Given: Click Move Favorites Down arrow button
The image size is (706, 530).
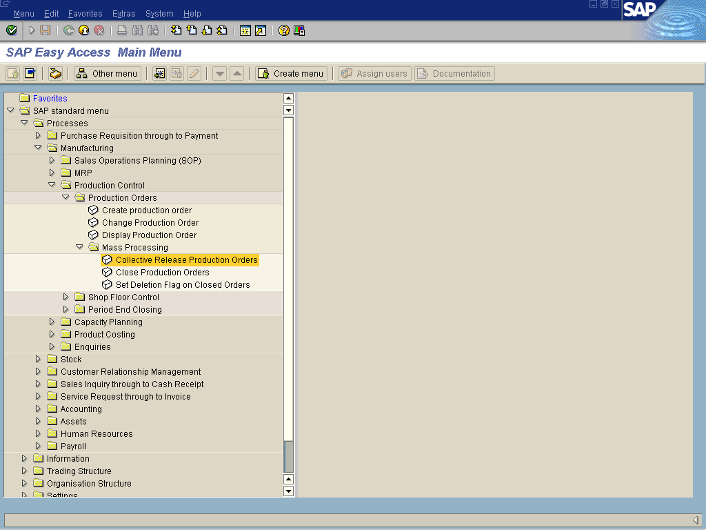Looking at the screenshot, I should [219, 73].
